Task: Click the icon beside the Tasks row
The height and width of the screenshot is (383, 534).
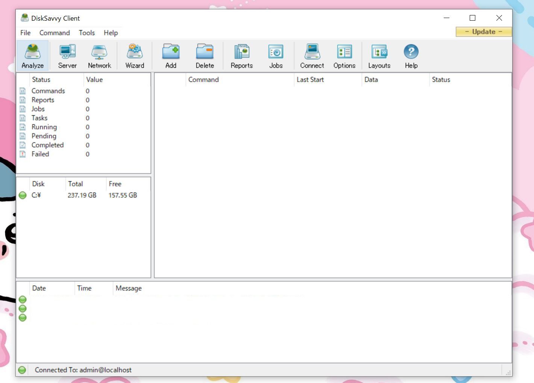Action: click(x=23, y=118)
